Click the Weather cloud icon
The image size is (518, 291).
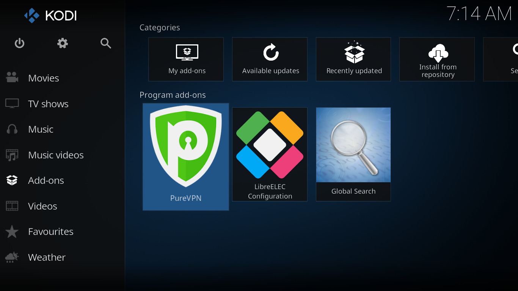click(12, 257)
